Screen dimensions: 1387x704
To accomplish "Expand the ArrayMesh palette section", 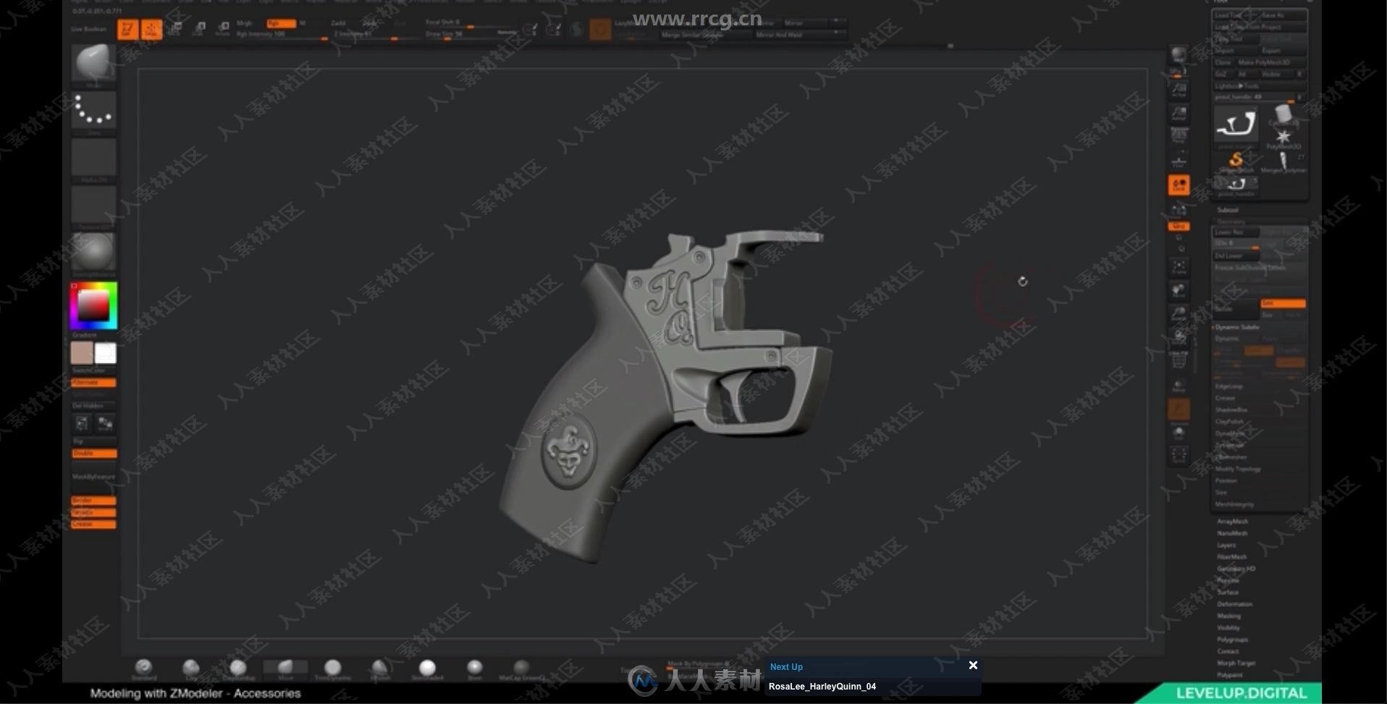I will point(1233,521).
